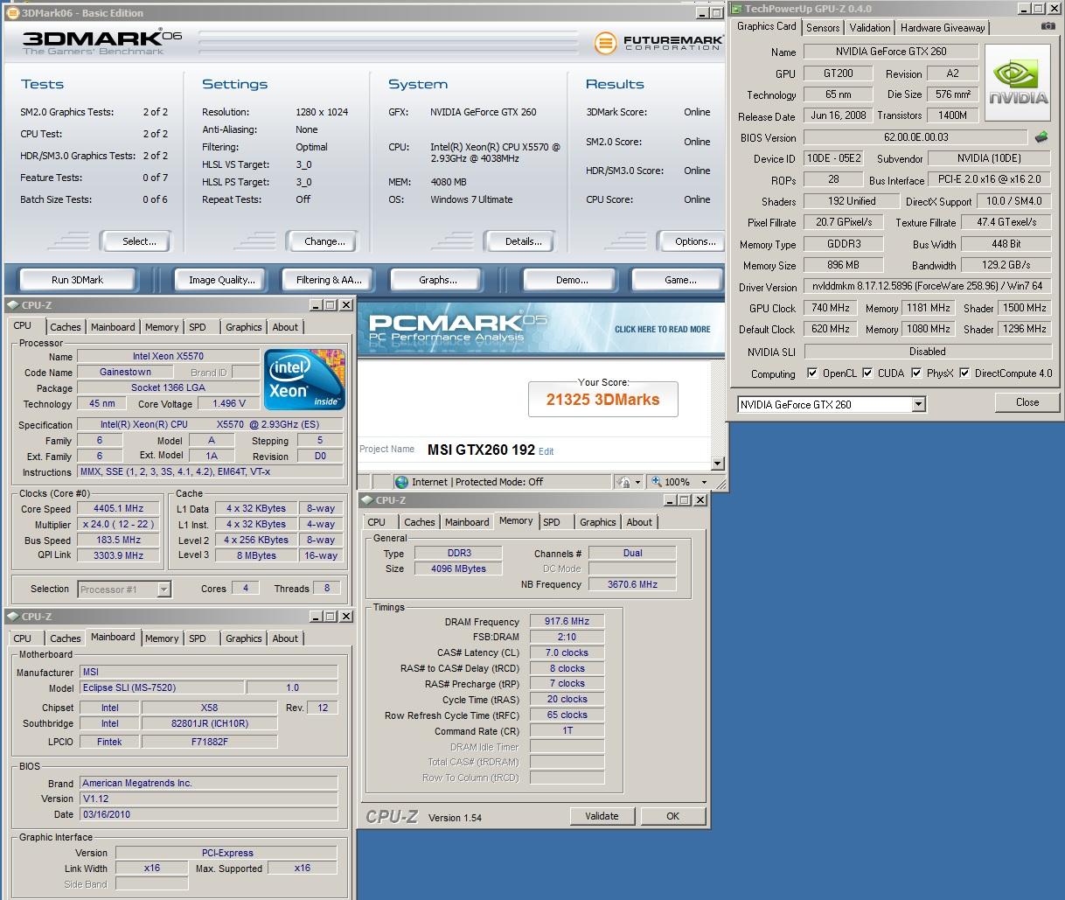Open Caches tab in the Processor CPU-Z window
The height and width of the screenshot is (900, 1065).
(65, 327)
